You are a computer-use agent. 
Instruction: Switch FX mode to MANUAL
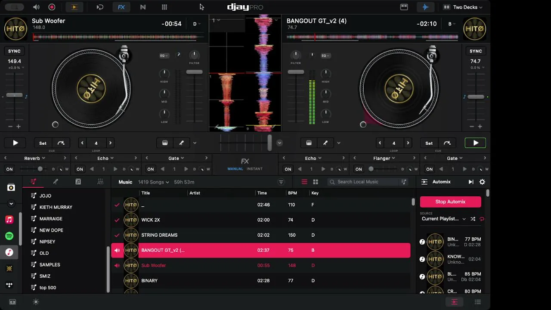(x=235, y=169)
